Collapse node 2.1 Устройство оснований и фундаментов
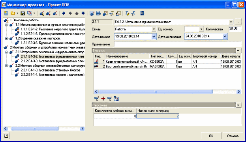The width and height of the screenshot is (246, 142). pos(6,52)
